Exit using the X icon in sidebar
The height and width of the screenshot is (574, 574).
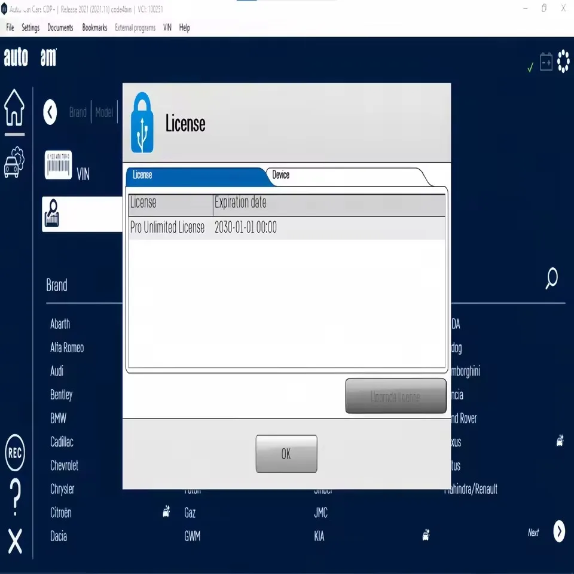(x=15, y=541)
